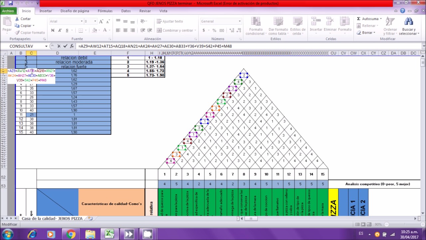426x240 pixels.
Task: Add a new sheet via the insert worksheet tab icon
Action: tap(90, 219)
